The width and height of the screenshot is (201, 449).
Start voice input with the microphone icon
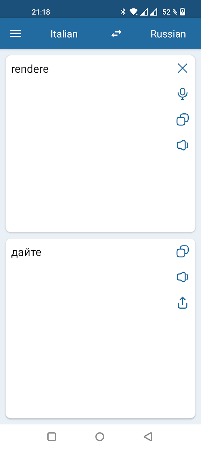click(x=183, y=94)
